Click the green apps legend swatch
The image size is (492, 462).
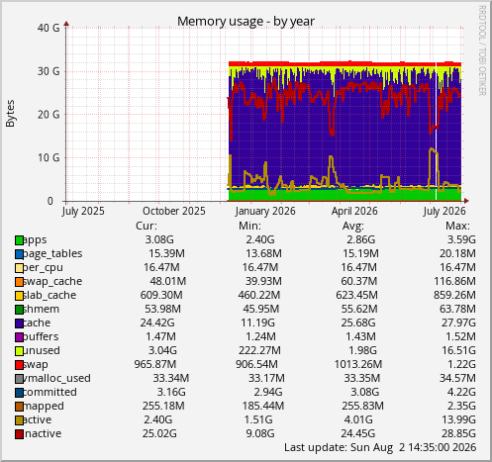[x=19, y=240]
